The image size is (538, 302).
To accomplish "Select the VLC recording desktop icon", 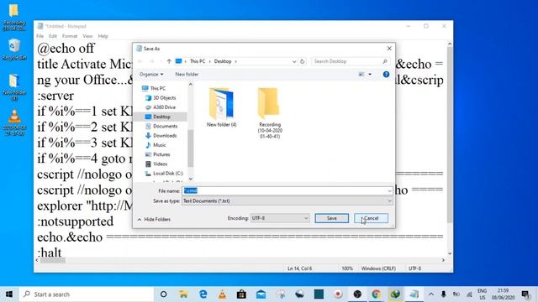I will [14, 122].
